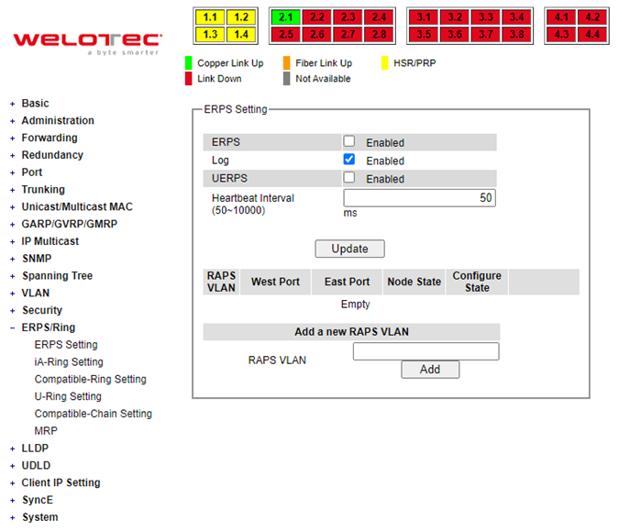
Task: Expand the System section
Action: click(39, 517)
